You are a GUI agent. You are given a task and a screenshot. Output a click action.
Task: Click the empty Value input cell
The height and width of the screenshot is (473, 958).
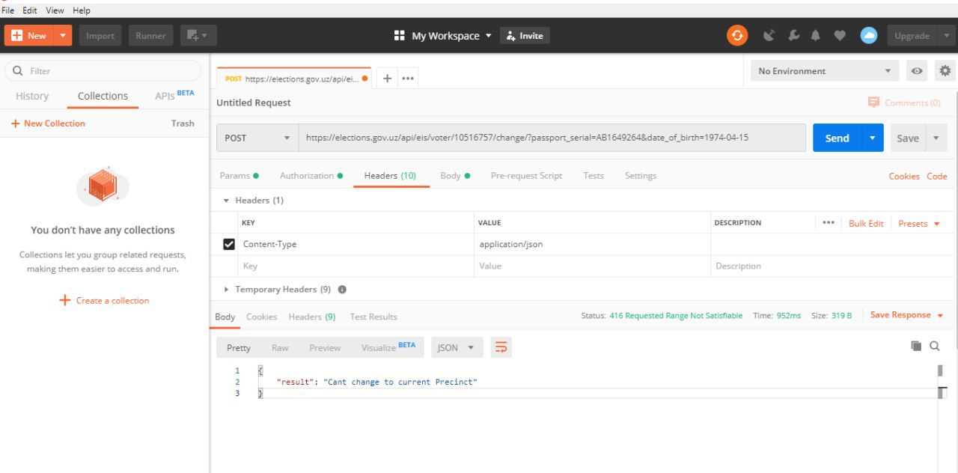[593, 266]
